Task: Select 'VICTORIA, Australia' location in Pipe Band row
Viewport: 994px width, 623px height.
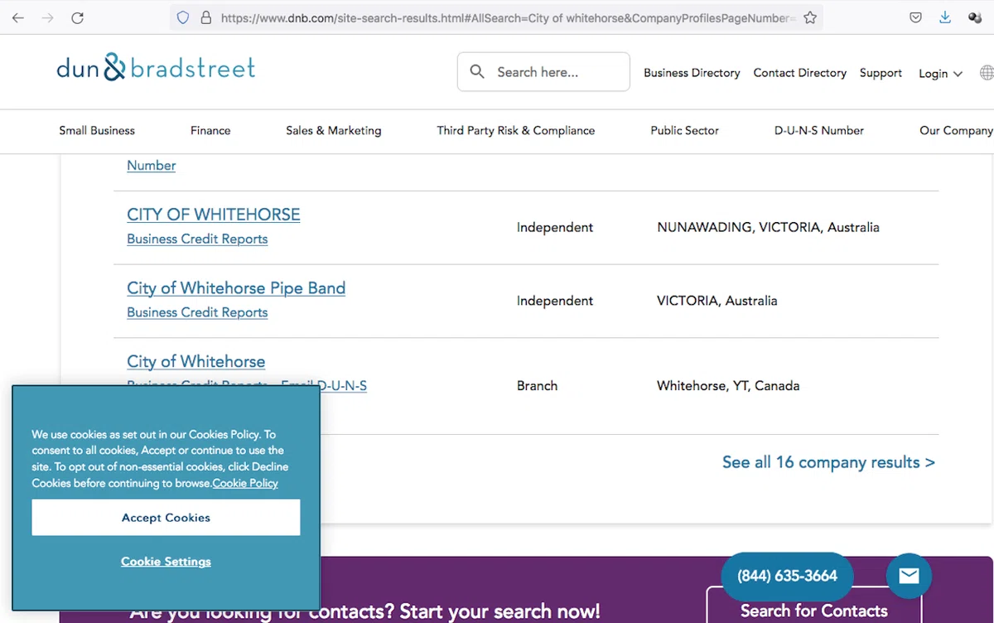Action: coord(717,302)
